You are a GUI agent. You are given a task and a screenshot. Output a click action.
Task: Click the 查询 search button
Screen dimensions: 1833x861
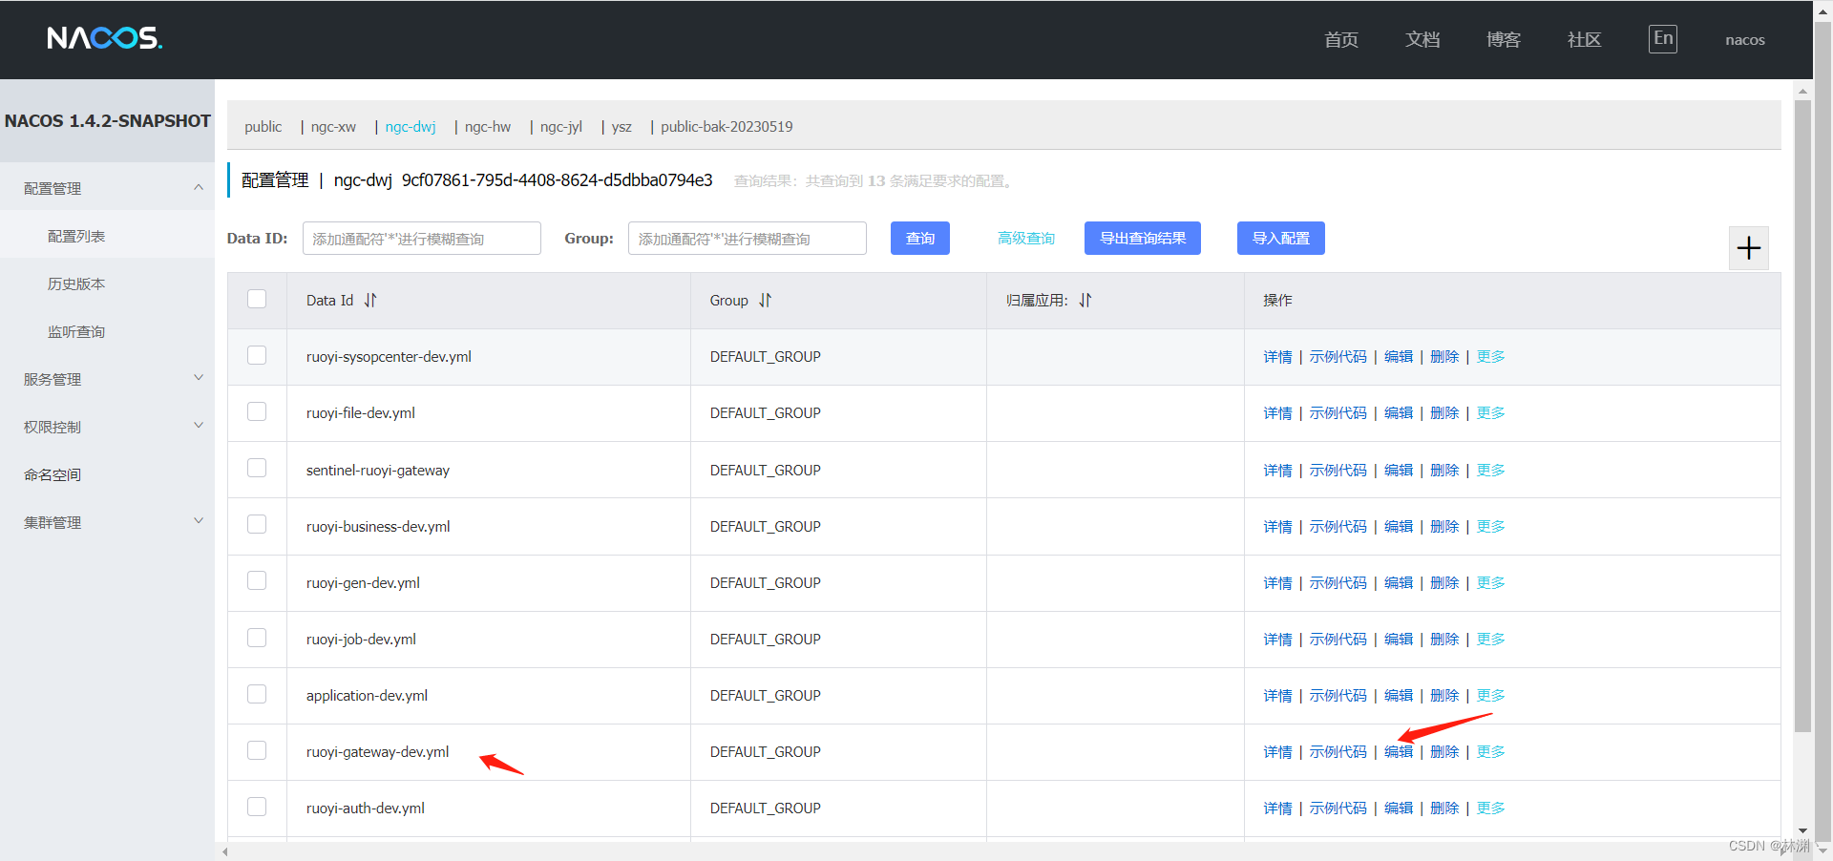(x=920, y=238)
